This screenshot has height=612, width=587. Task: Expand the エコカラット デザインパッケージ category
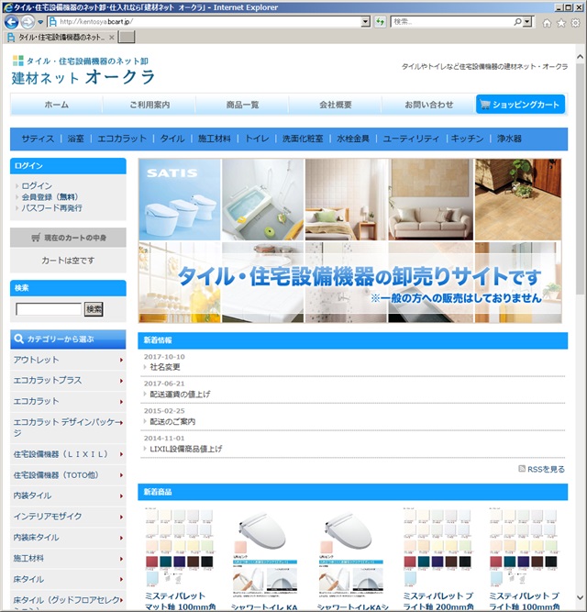click(68, 427)
